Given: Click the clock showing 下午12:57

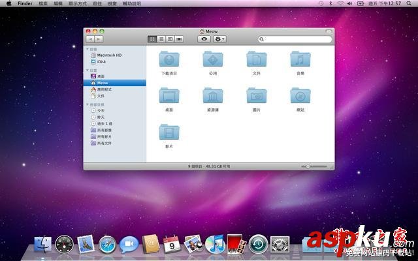Looking at the screenshot, I should 385,3.
